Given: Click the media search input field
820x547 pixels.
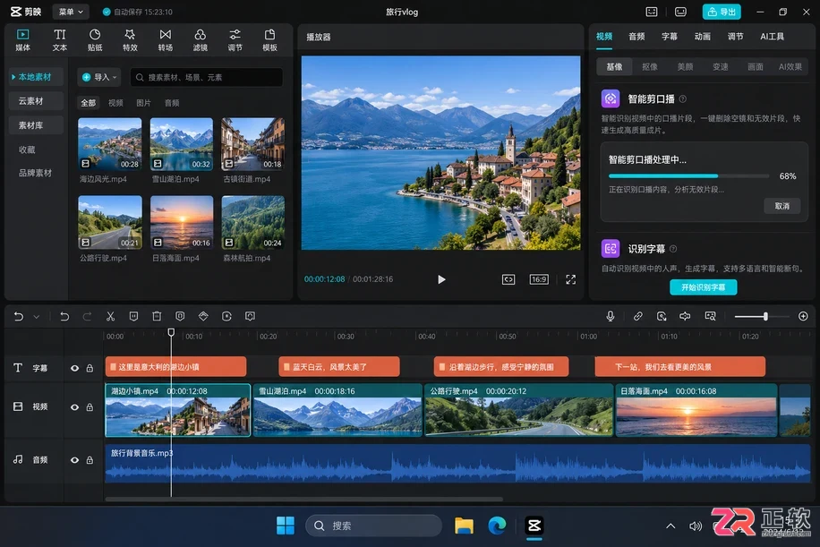Looking at the screenshot, I should (207, 77).
